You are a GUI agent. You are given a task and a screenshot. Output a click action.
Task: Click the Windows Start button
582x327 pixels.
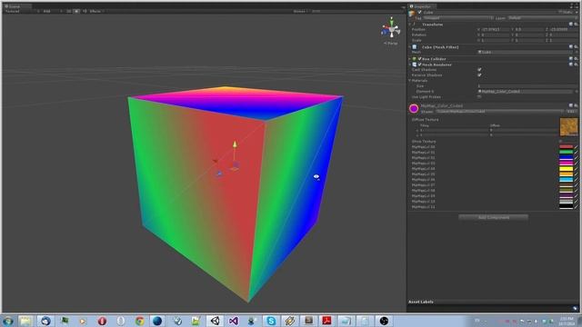coord(7,321)
